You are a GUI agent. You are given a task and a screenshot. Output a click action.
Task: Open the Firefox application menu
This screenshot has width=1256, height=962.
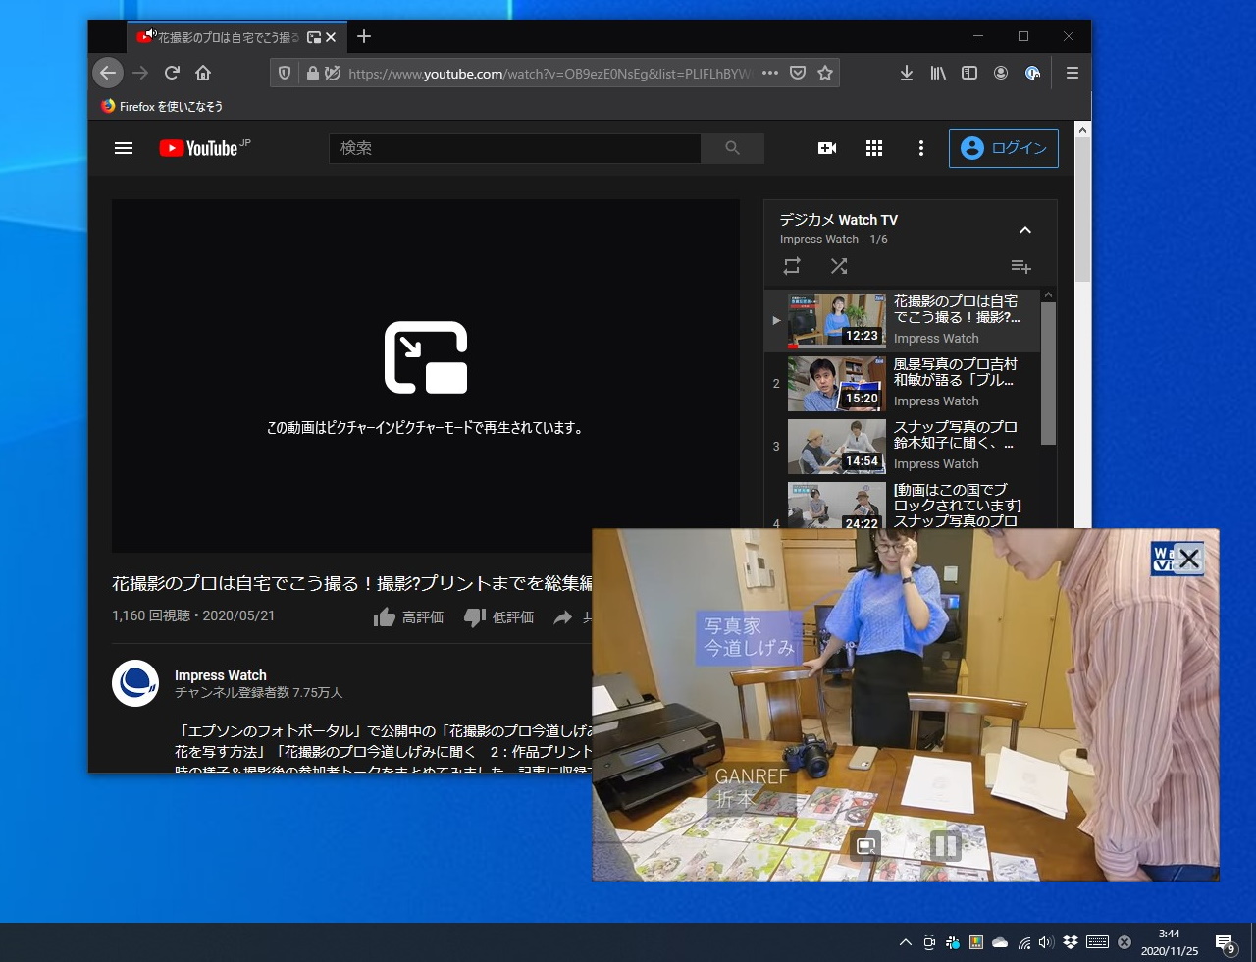[1072, 73]
